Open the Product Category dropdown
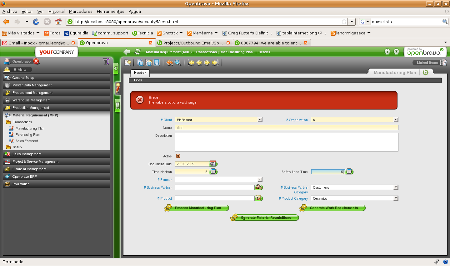Image resolution: width=450 pixels, height=266 pixels. 396,198
